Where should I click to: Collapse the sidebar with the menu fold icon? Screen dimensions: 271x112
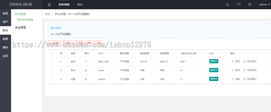[x=49, y=5]
